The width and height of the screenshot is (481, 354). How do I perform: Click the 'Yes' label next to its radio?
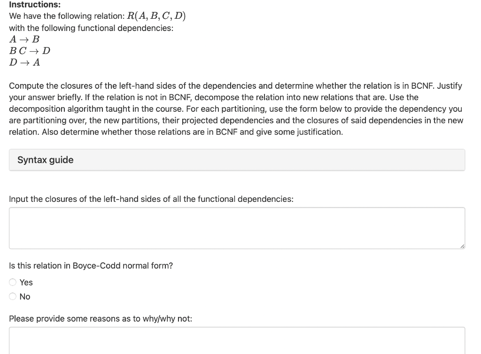tap(26, 282)
